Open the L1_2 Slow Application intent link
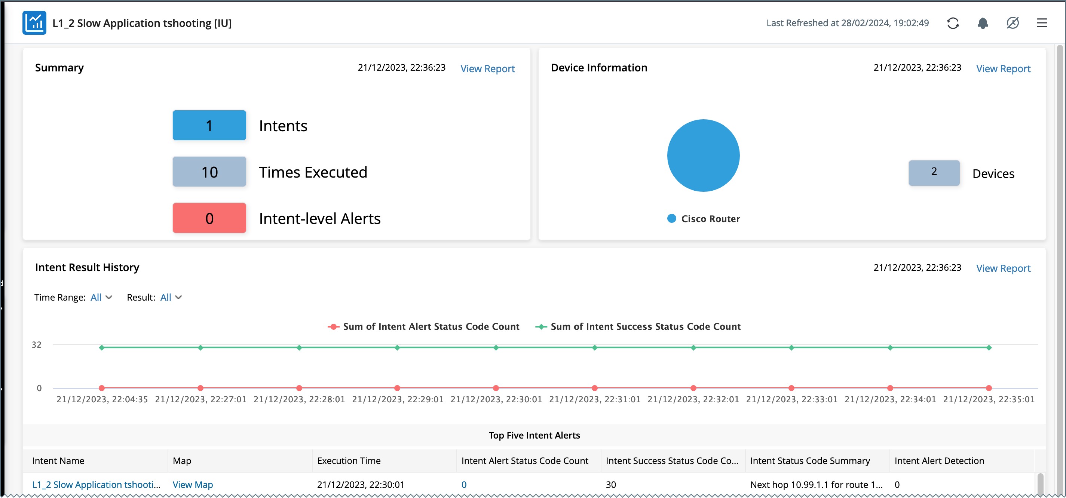1066x498 pixels. click(x=96, y=484)
